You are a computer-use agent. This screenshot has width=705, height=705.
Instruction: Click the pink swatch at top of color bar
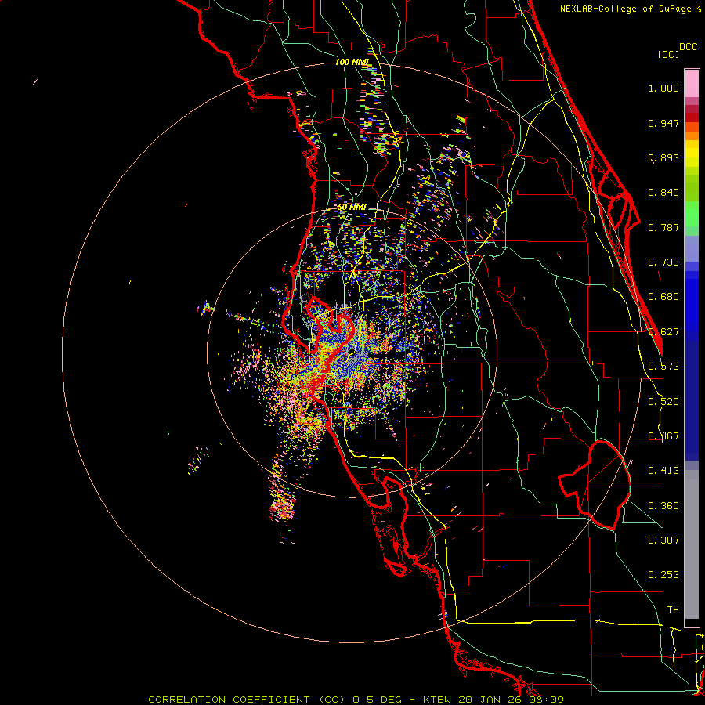[x=692, y=84]
